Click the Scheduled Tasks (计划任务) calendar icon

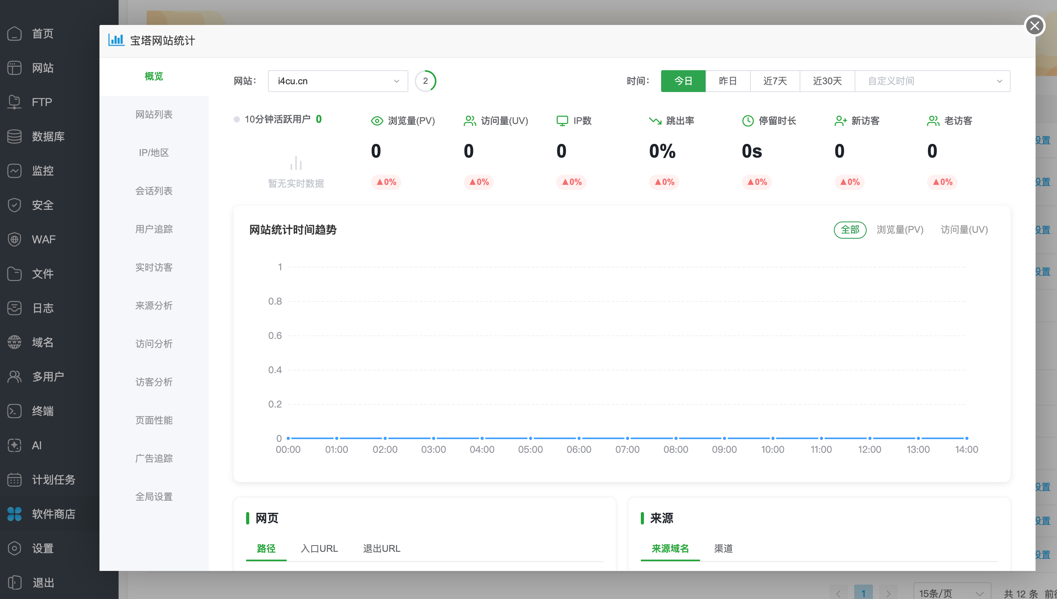[14, 479]
